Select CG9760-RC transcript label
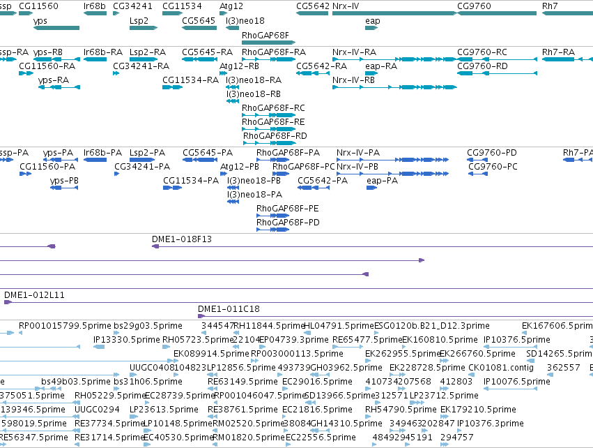This screenshot has width=593, height=448. pyautogui.click(x=482, y=52)
